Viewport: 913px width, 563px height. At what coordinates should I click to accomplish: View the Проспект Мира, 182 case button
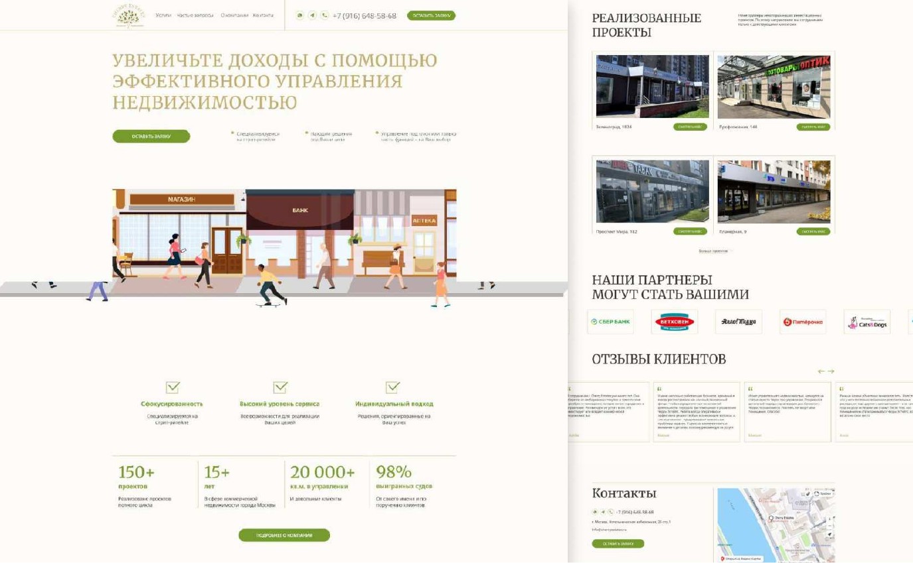coord(691,231)
